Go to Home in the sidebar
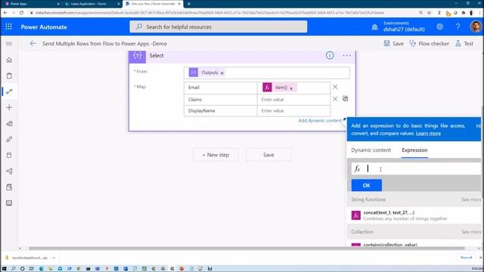This screenshot has width=484, height=272. 9,60
